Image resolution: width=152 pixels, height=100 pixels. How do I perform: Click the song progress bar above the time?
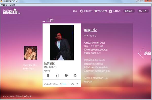(x=62, y=80)
